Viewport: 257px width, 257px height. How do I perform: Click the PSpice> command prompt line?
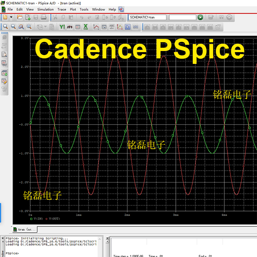click(12, 253)
